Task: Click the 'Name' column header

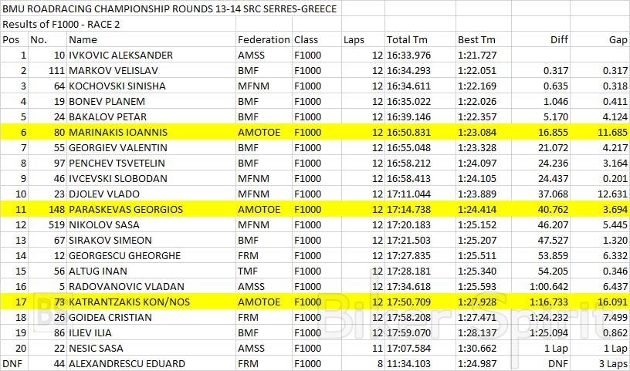Action: [x=83, y=39]
